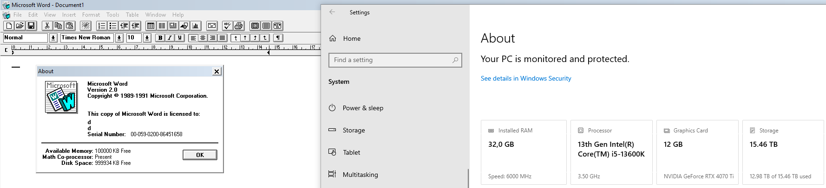The width and height of the screenshot is (826, 188).
Task: Click the Graphics Card 12 GB card
Action: pyautogui.click(x=697, y=152)
